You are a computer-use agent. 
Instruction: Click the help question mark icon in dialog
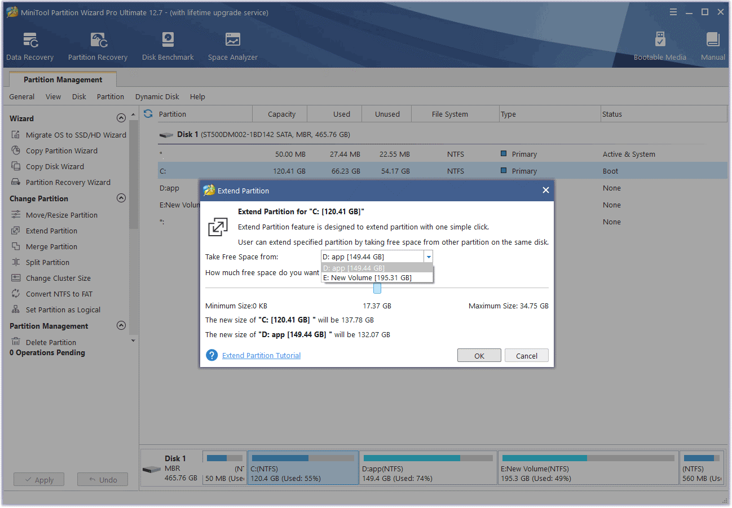pos(212,355)
